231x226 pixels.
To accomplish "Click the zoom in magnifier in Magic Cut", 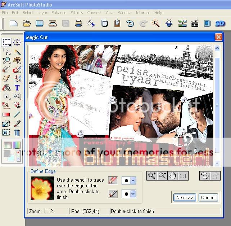I will [151, 176].
